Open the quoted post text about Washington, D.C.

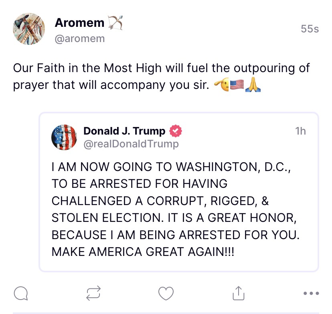click(175, 209)
